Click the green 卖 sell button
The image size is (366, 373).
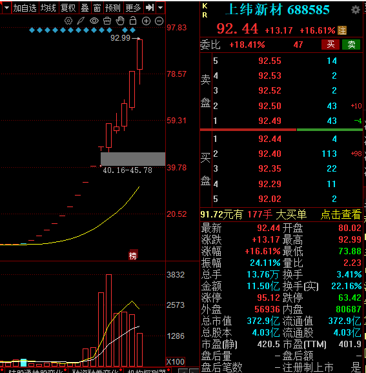pos(351,45)
